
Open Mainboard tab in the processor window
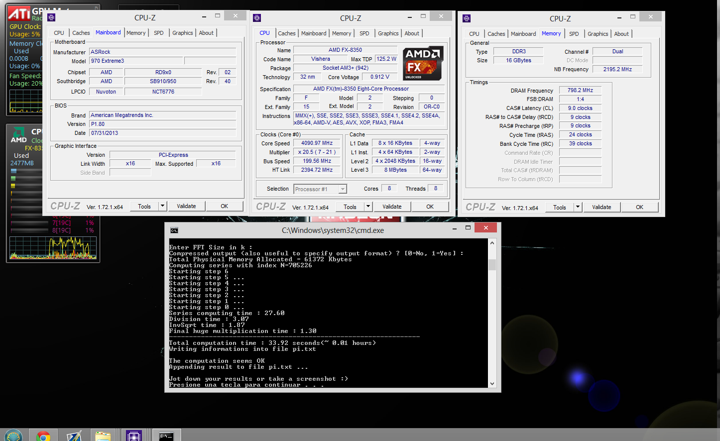pyautogui.click(x=314, y=33)
